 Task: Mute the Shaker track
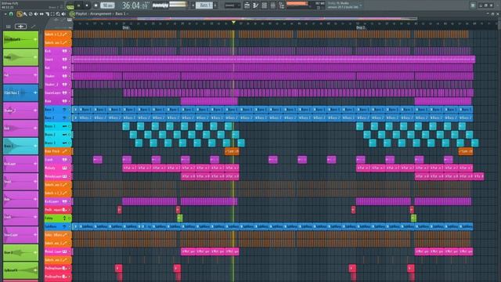click(x=70, y=76)
